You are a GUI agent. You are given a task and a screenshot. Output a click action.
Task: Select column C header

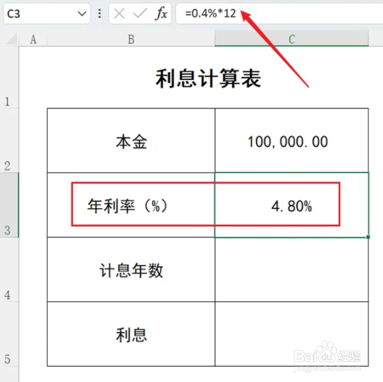[x=292, y=39]
